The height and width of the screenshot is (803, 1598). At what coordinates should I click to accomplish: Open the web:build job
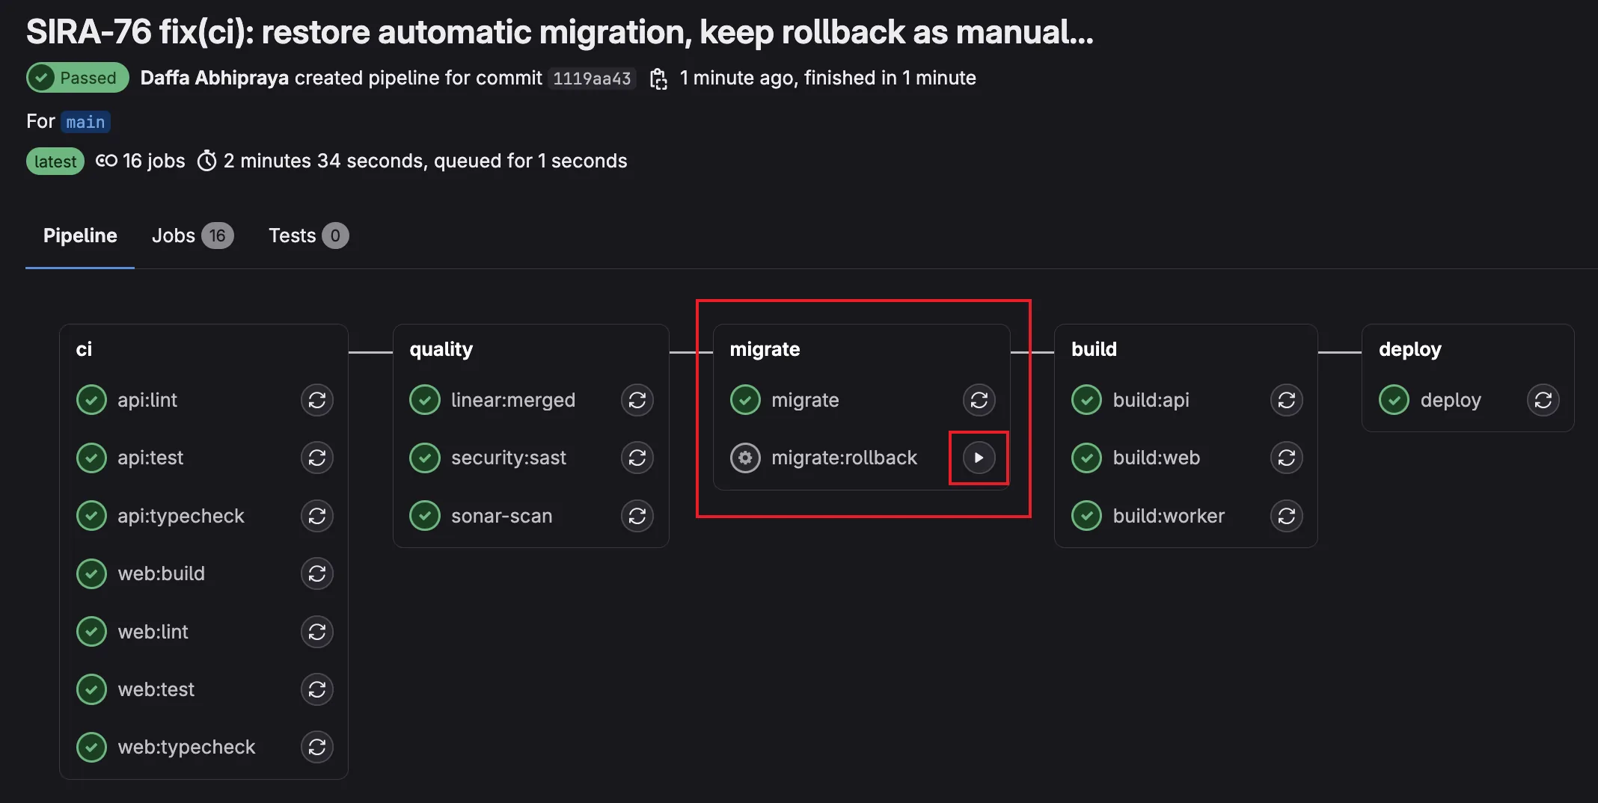pos(161,573)
